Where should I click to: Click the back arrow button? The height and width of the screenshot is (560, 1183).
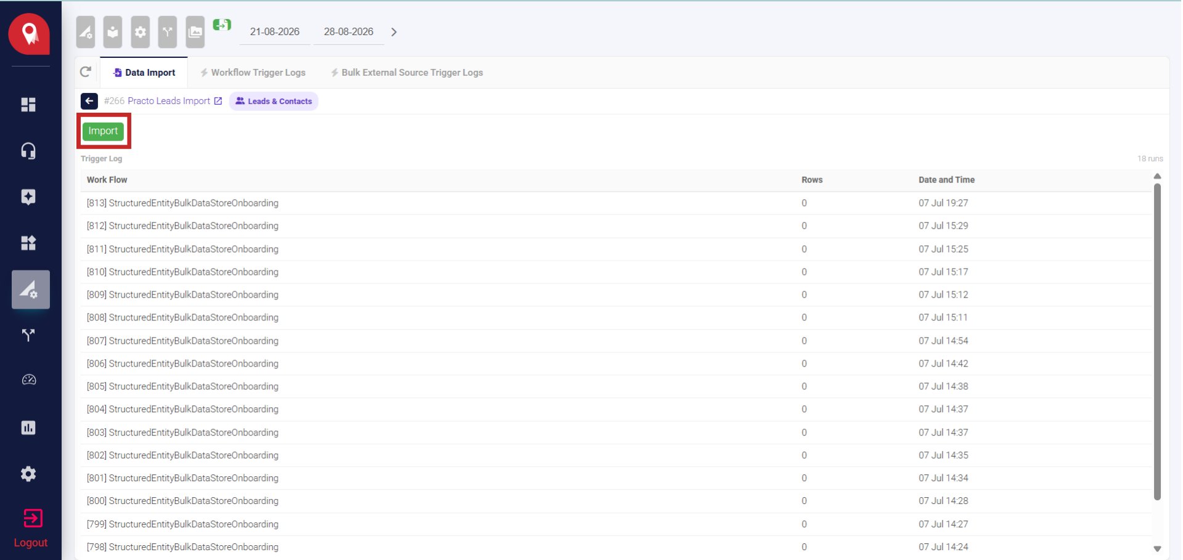(x=89, y=101)
